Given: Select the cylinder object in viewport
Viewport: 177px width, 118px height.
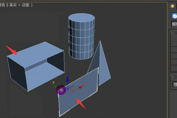Looking at the screenshot, I should pos(81,36).
